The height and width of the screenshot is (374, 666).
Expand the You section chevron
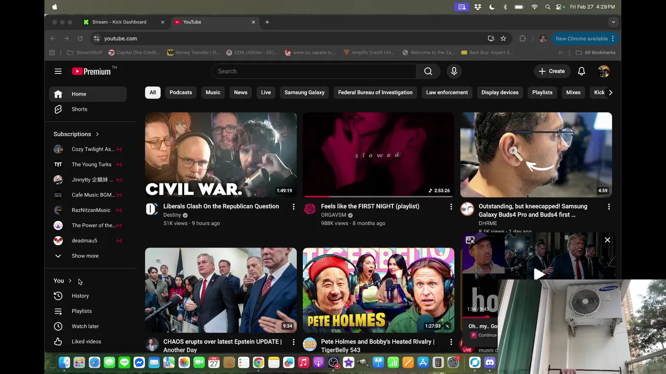tap(70, 281)
